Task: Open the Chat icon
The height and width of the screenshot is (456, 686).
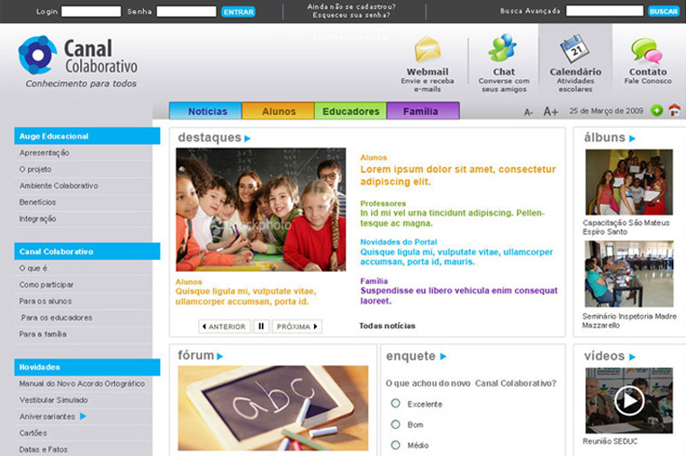Action: click(502, 48)
